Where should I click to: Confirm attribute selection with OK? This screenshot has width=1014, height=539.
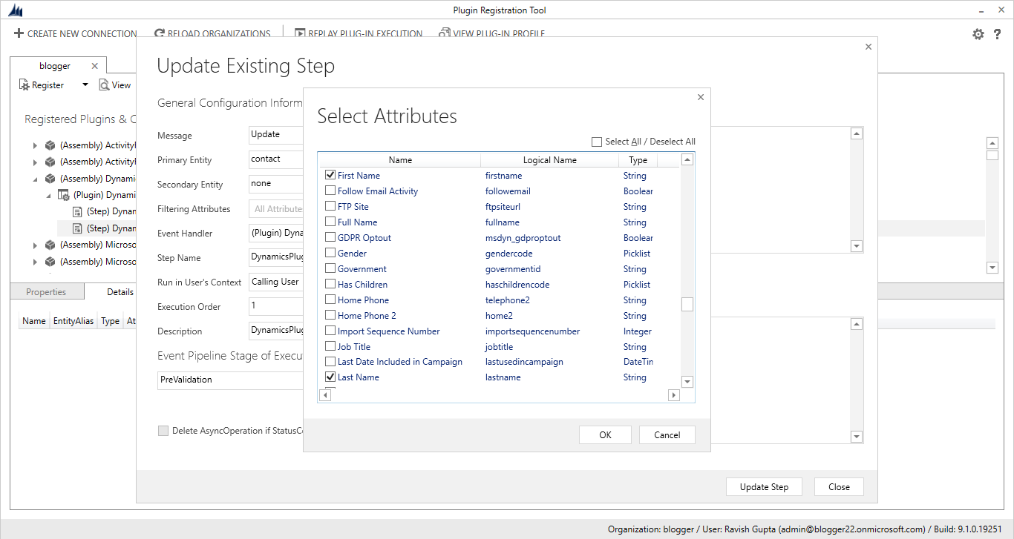[604, 434]
